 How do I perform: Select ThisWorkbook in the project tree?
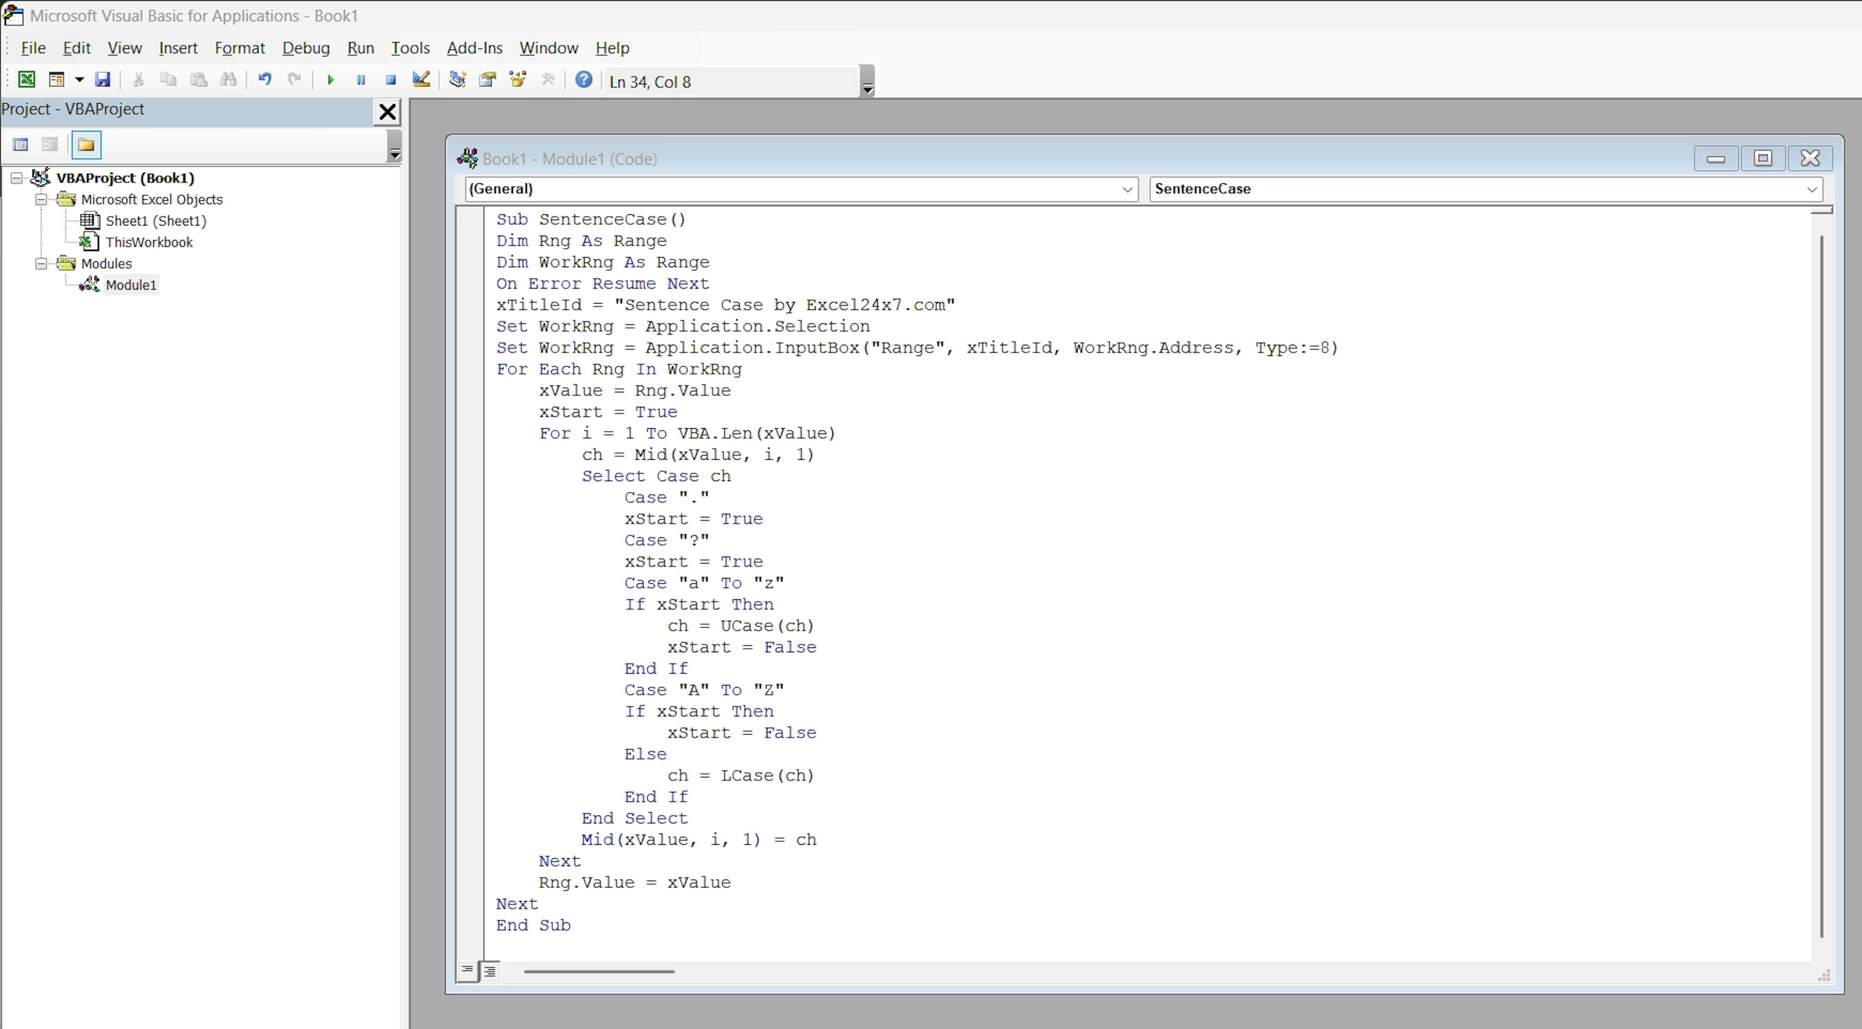[149, 243]
